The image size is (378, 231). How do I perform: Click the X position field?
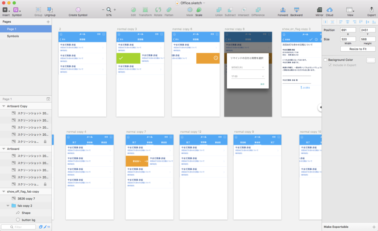(x=348, y=30)
